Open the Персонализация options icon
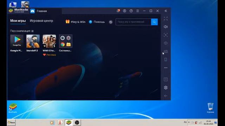This screenshot has width=225, height=126. 32,31
